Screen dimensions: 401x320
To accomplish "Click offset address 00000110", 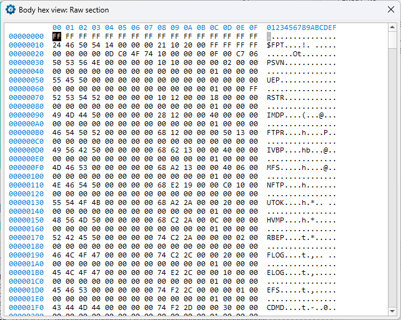I will pyautogui.click(x=26, y=185).
